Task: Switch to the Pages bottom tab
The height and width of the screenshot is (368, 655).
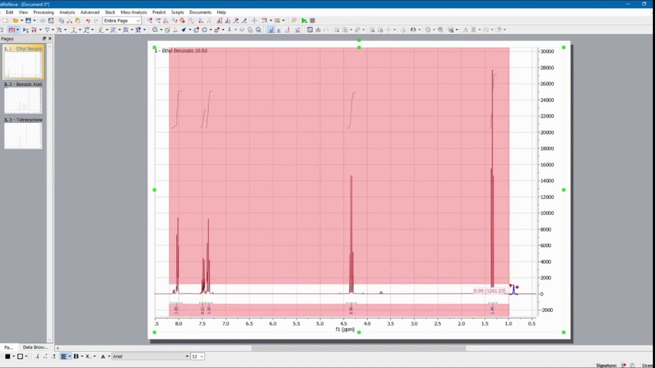Action: (x=9, y=348)
